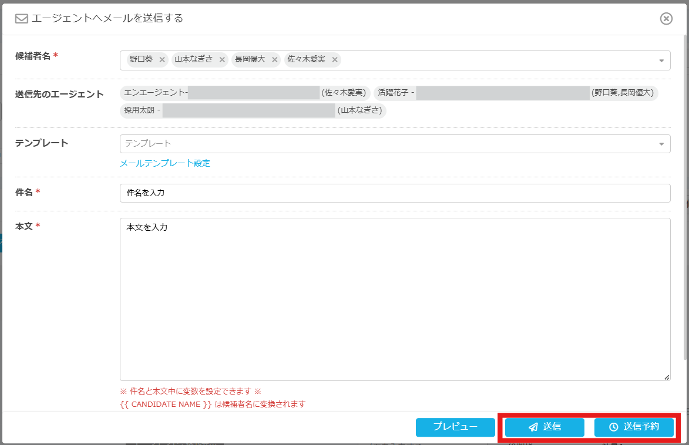Remove 野口葵 from the candidate list
The width and height of the screenshot is (689, 445).
[162, 60]
